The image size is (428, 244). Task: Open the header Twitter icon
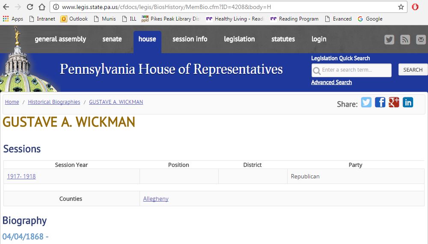click(x=389, y=39)
